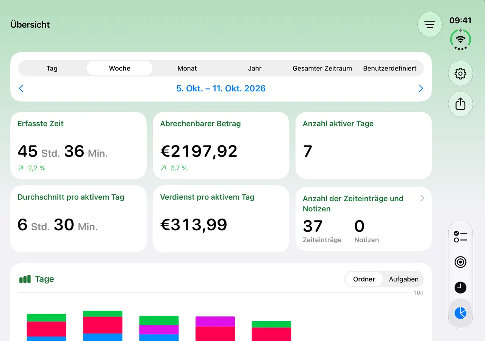Click the green bar chart Tage icon
The width and height of the screenshot is (485, 341).
(25, 279)
